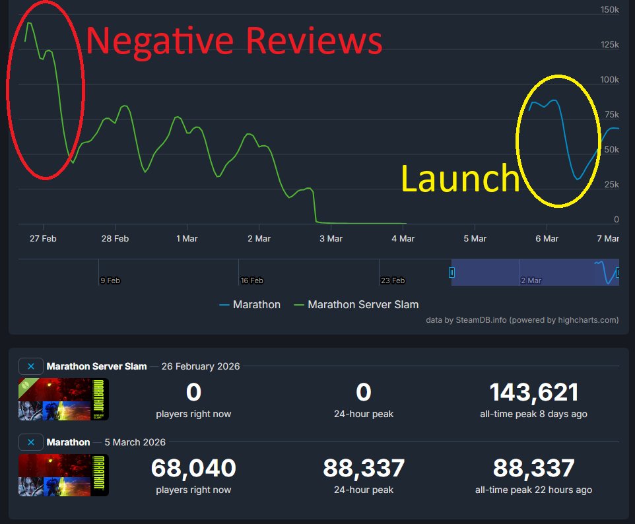Click the 88,337 24-hour peak value
635x524 pixels.
coord(364,468)
